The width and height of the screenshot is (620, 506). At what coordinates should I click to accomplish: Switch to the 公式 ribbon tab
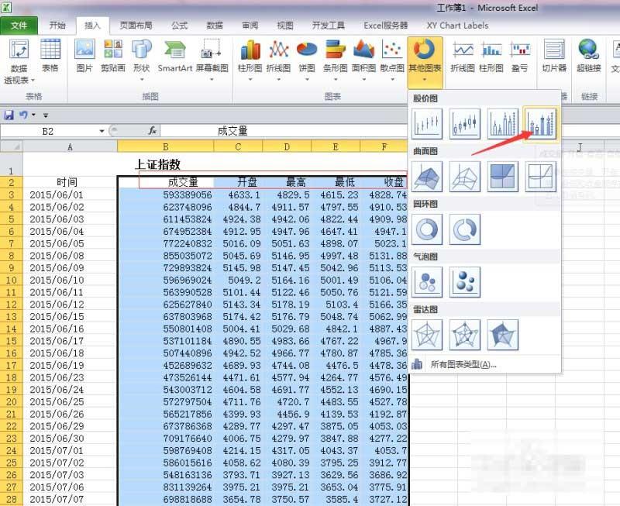point(179,25)
